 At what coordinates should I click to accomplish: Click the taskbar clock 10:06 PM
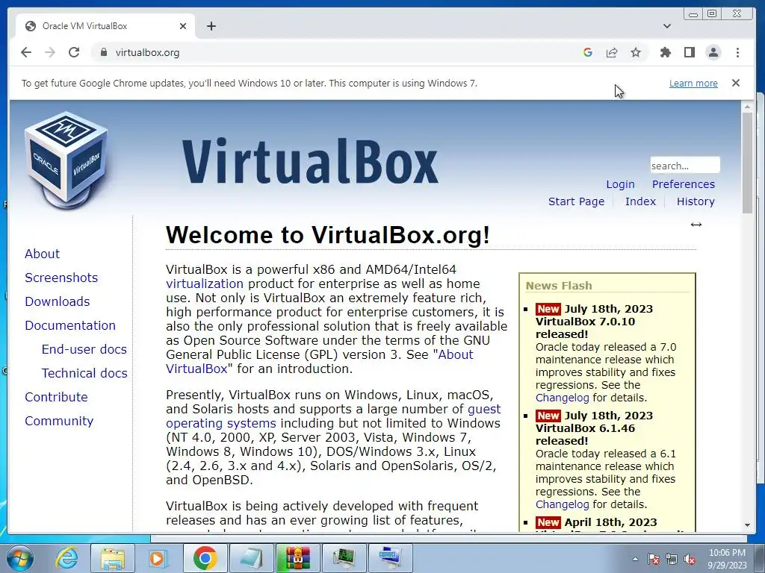click(727, 559)
